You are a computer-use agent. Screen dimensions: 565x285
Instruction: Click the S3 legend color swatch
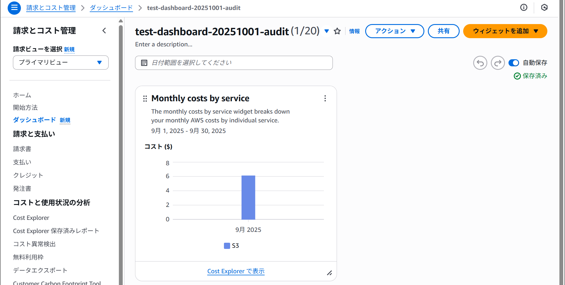227,246
